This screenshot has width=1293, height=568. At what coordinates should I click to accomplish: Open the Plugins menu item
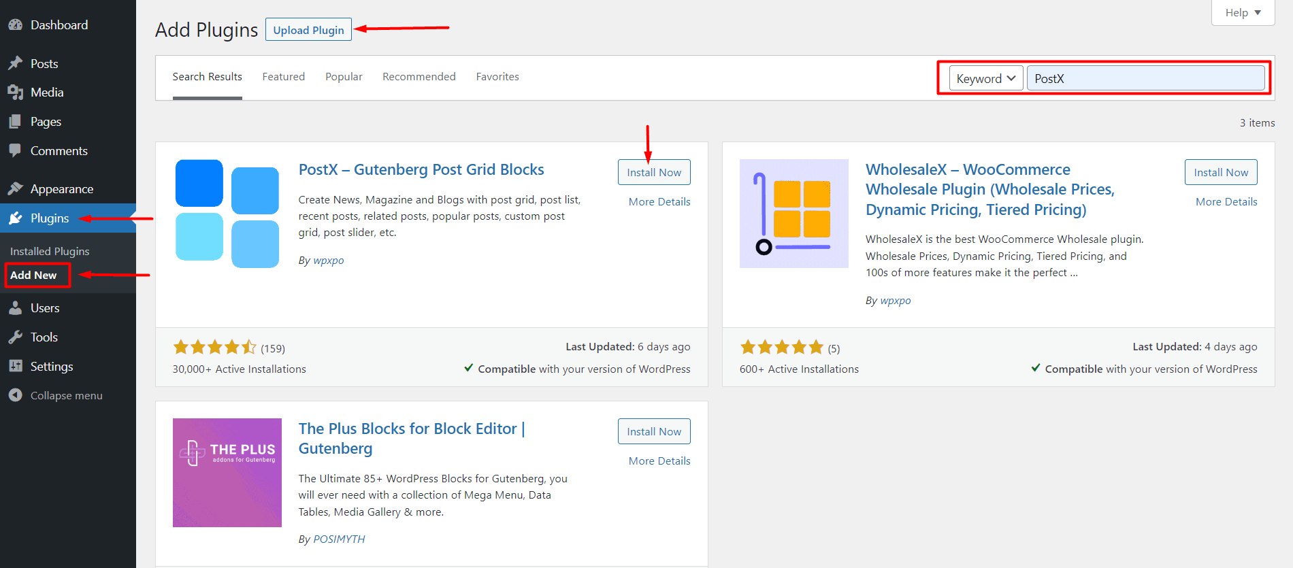point(68,218)
